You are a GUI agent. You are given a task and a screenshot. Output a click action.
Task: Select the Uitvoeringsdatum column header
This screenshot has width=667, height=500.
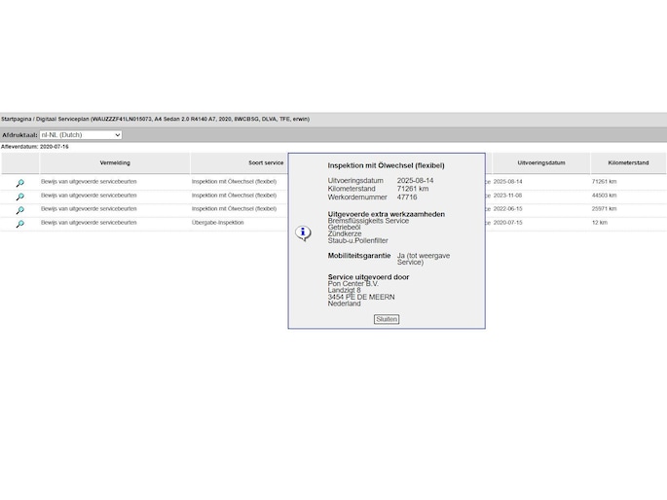540,163
